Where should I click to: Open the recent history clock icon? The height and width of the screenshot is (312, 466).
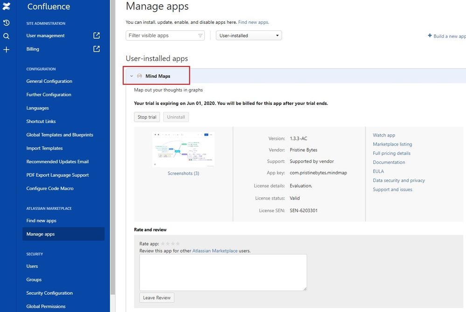pyautogui.click(x=6, y=22)
